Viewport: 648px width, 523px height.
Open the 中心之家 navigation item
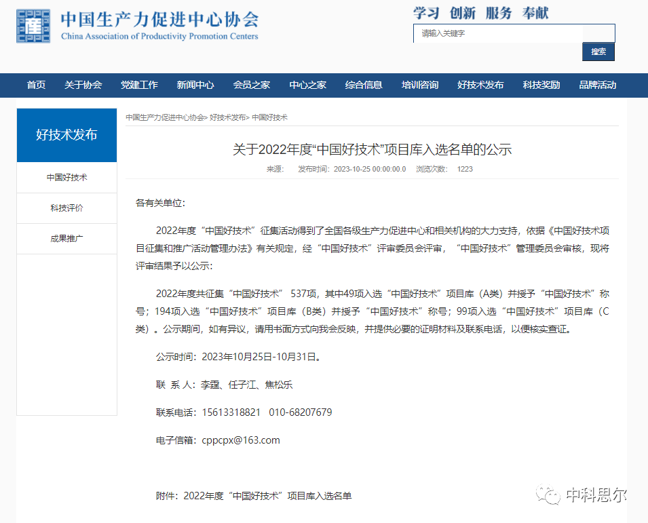(x=308, y=85)
